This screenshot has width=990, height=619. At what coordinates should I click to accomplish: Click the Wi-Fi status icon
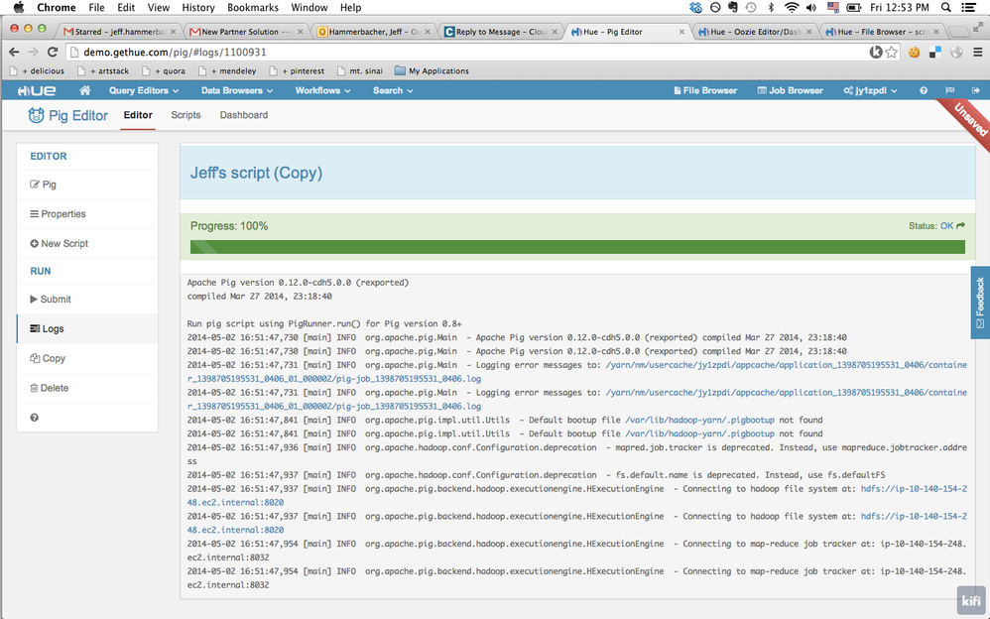pyautogui.click(x=792, y=8)
